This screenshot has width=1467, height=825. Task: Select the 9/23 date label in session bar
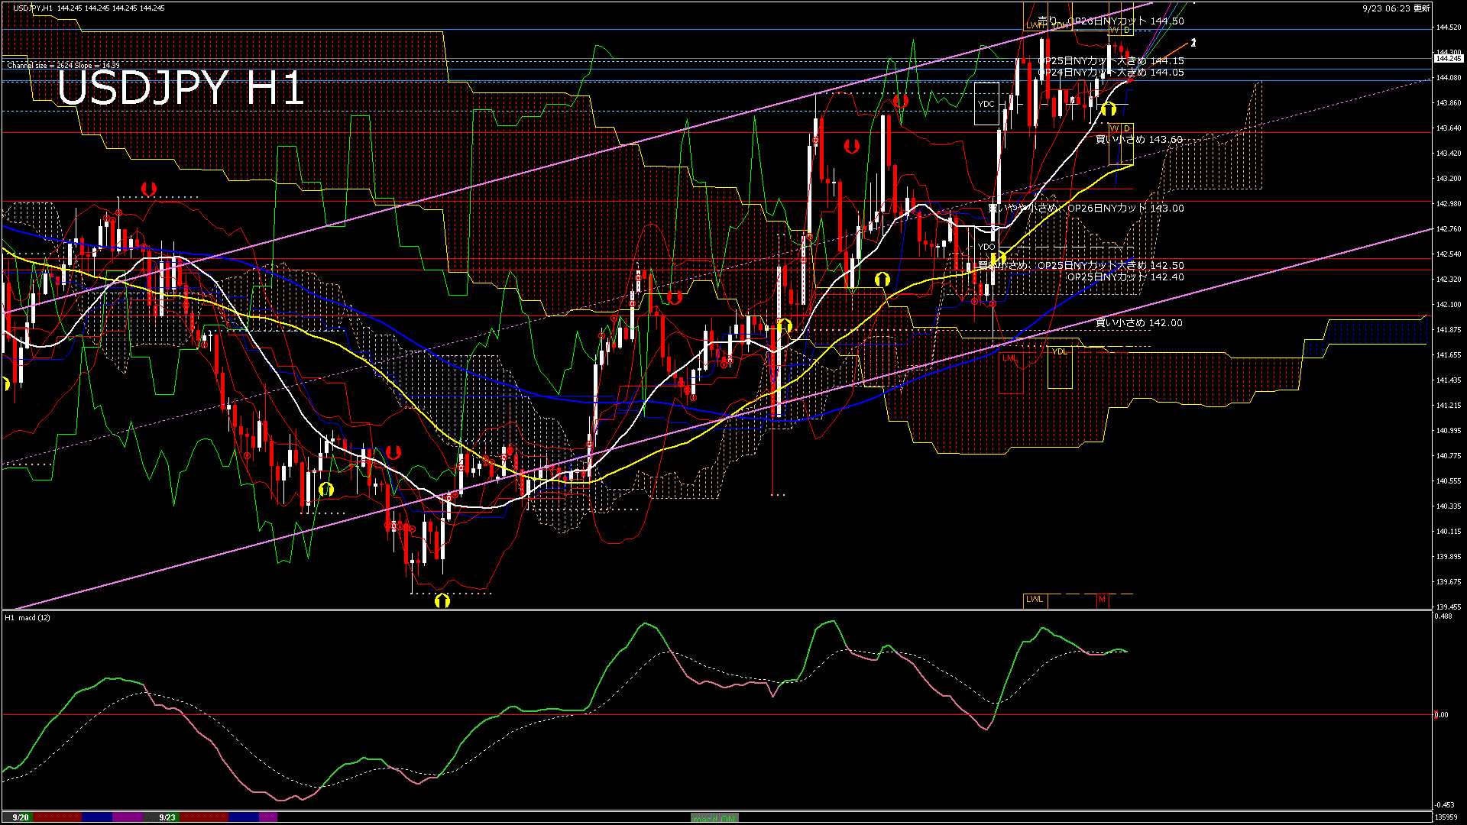point(167,817)
